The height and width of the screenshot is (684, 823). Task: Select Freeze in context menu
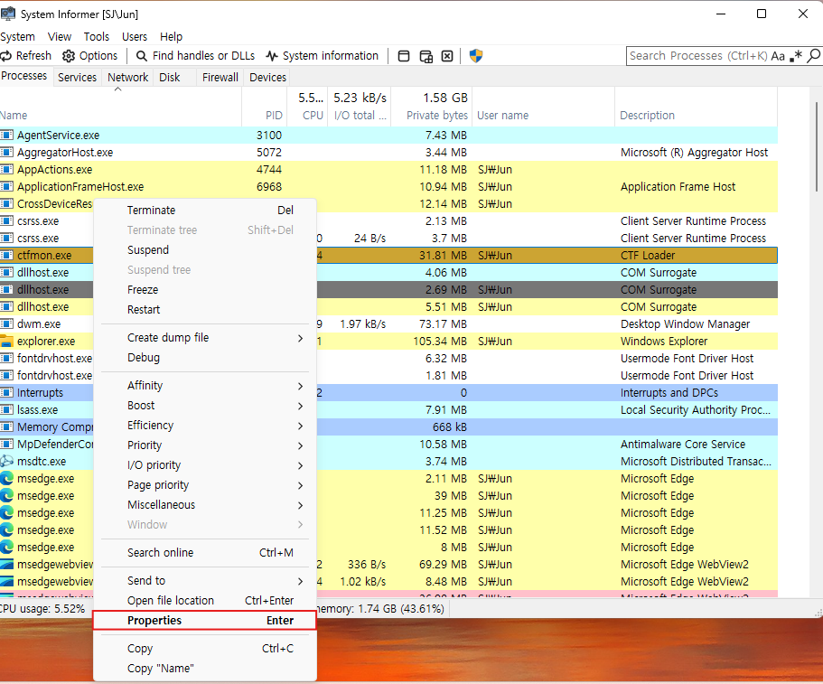coord(205,290)
